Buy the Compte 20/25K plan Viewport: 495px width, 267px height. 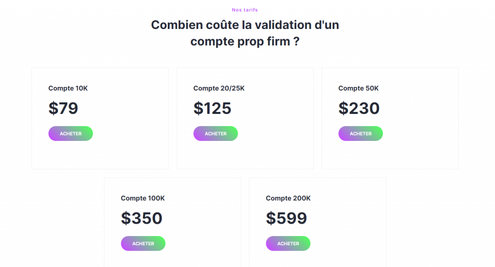[x=216, y=134]
